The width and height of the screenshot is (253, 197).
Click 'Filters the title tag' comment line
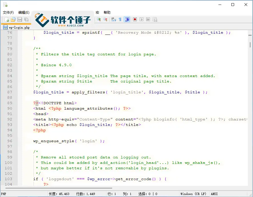click(x=99, y=54)
